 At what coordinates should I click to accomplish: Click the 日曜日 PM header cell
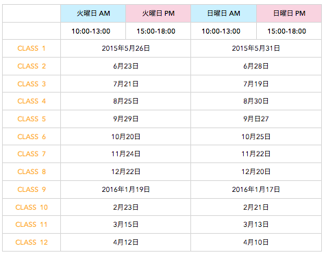point(289,13)
